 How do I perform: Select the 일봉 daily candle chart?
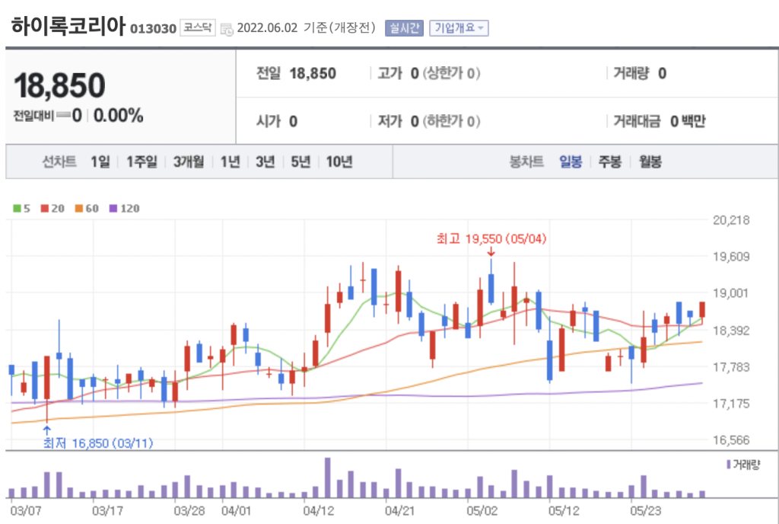click(571, 161)
